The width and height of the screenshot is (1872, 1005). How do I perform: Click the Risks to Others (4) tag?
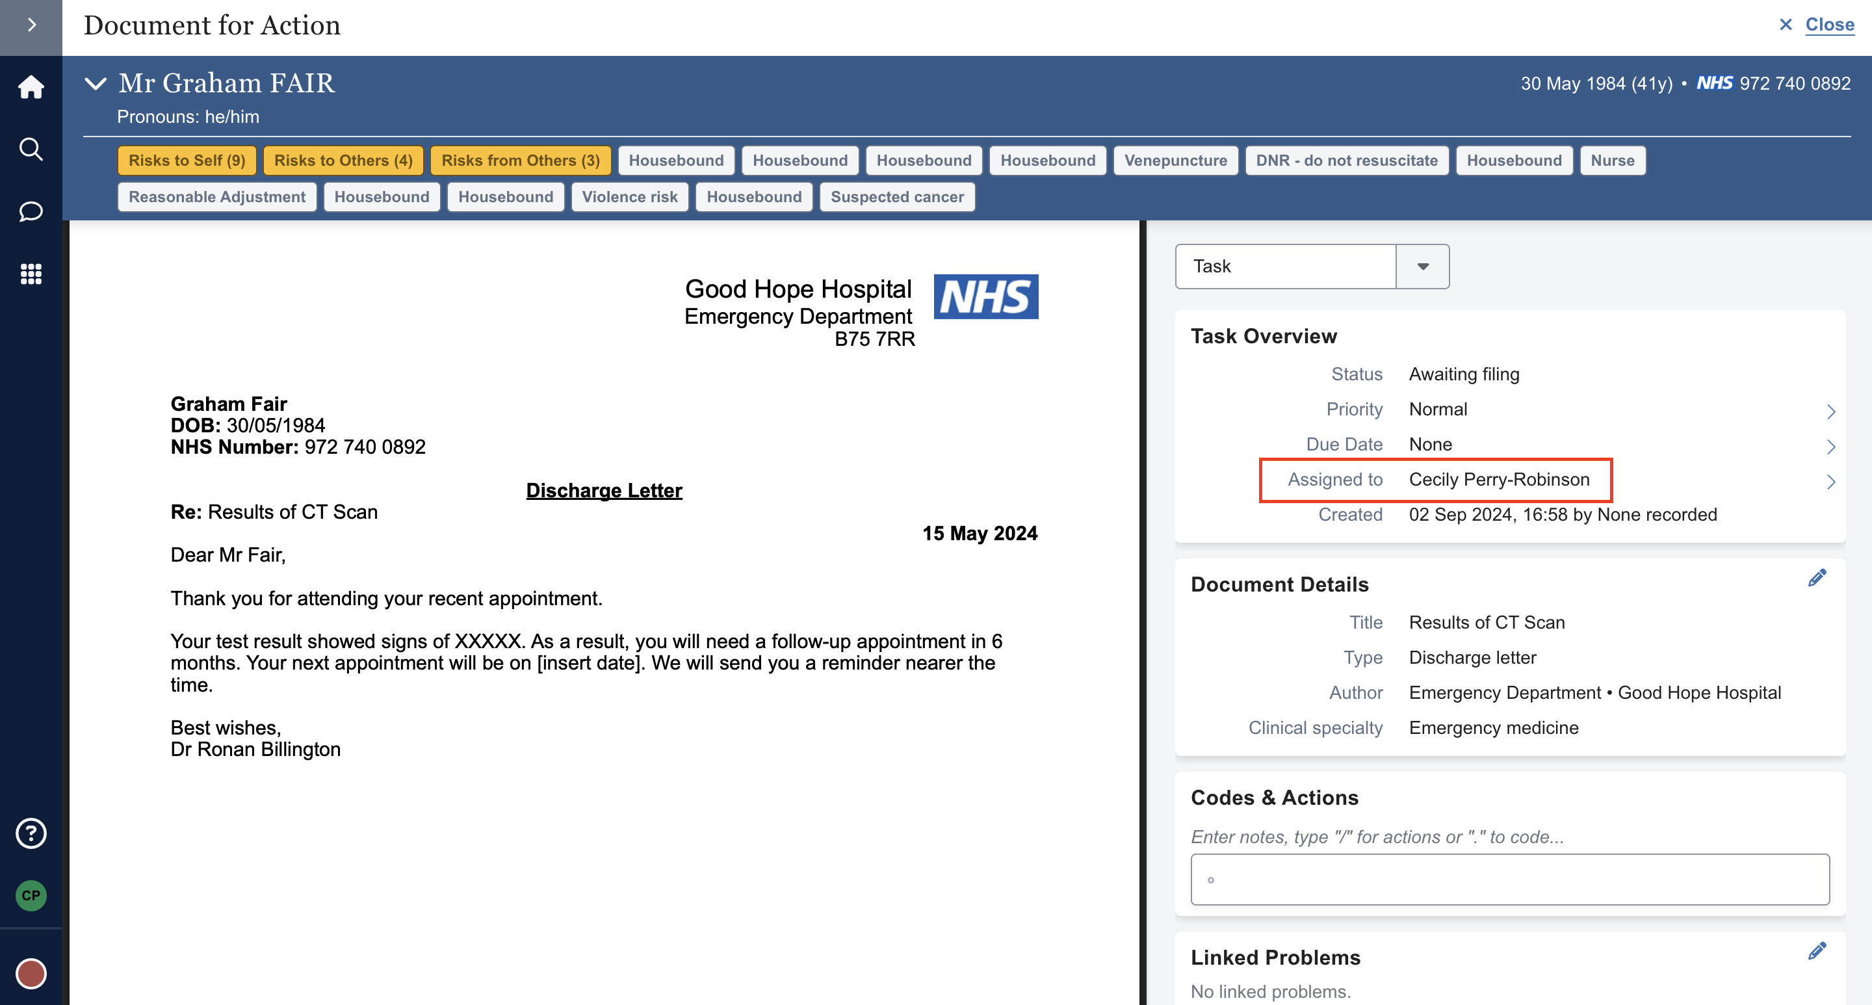(x=343, y=161)
